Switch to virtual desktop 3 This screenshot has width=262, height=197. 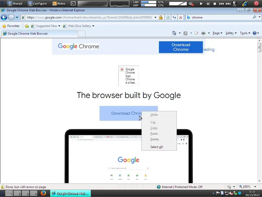point(26,193)
